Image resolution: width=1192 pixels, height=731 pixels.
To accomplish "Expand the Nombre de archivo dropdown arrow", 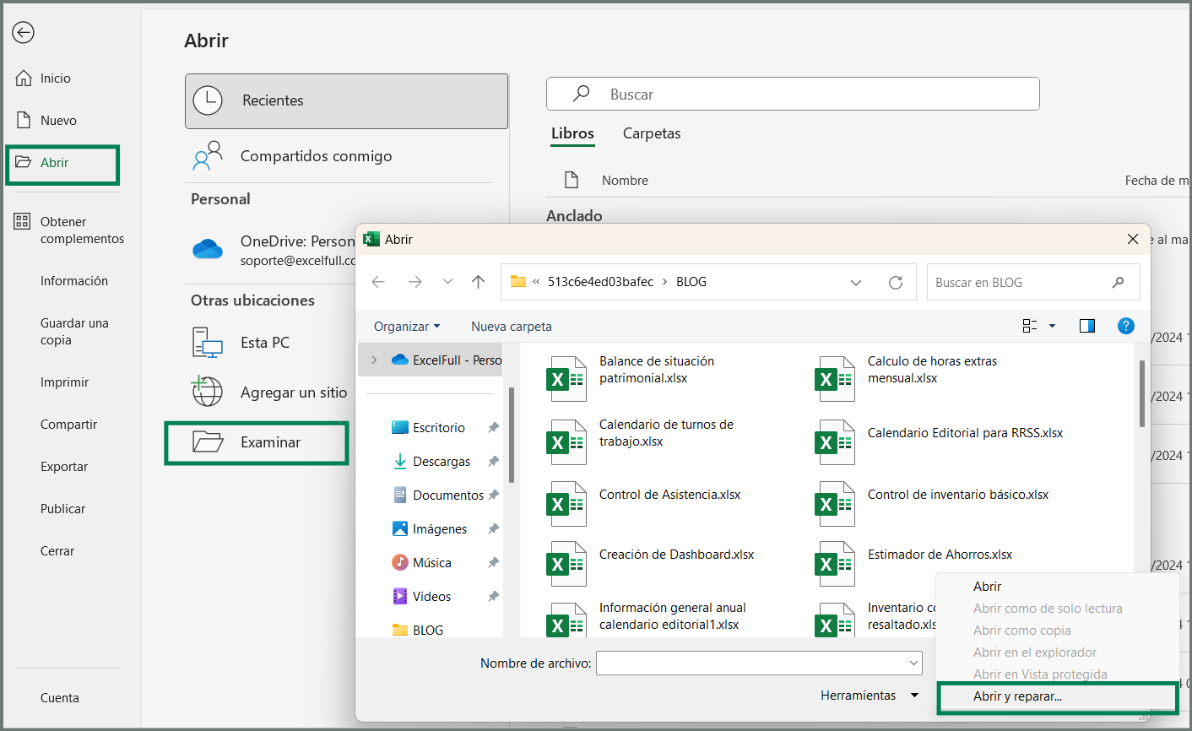I will click(913, 663).
